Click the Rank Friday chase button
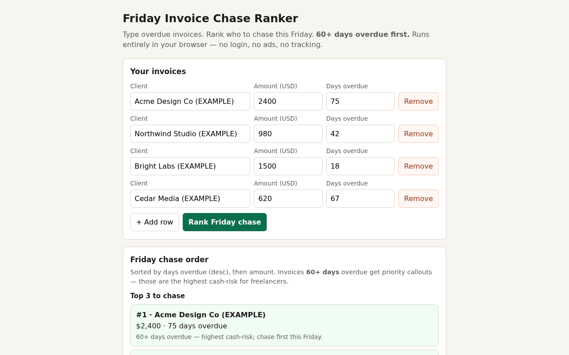The width and height of the screenshot is (569, 355). pyautogui.click(x=224, y=222)
